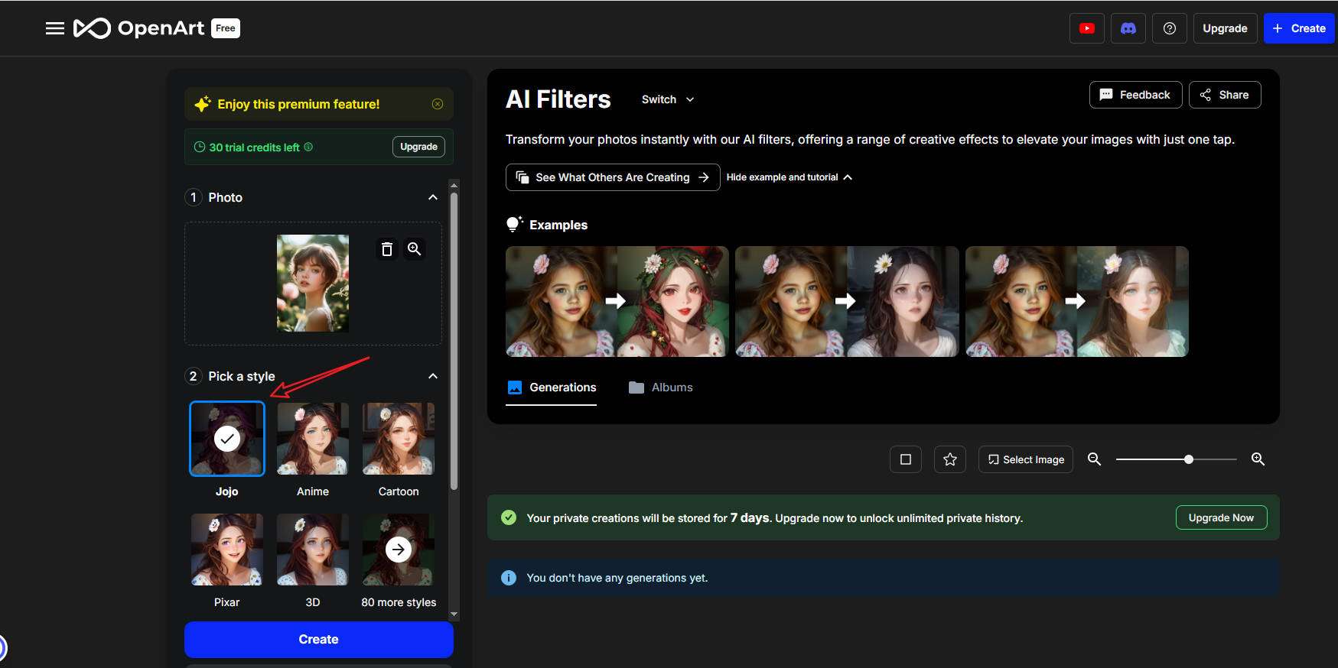This screenshot has height=668, width=1338.
Task: Collapse the Pick a style section
Action: [433, 376]
